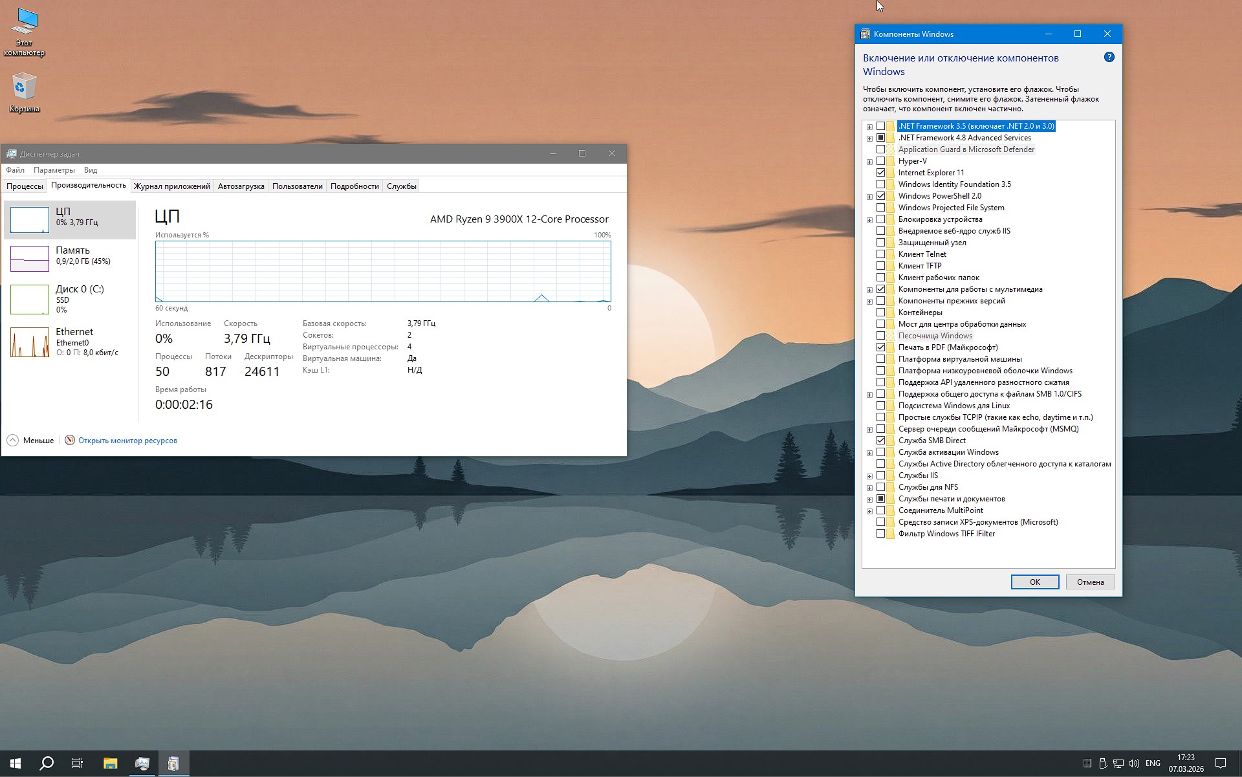Click the Task View taskbar icon
The image size is (1242, 777).
point(78,763)
